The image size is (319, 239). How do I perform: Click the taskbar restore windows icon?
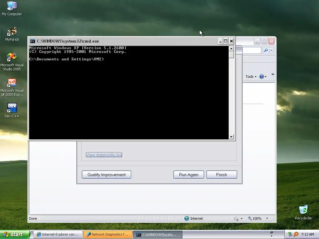tap(271, 232)
